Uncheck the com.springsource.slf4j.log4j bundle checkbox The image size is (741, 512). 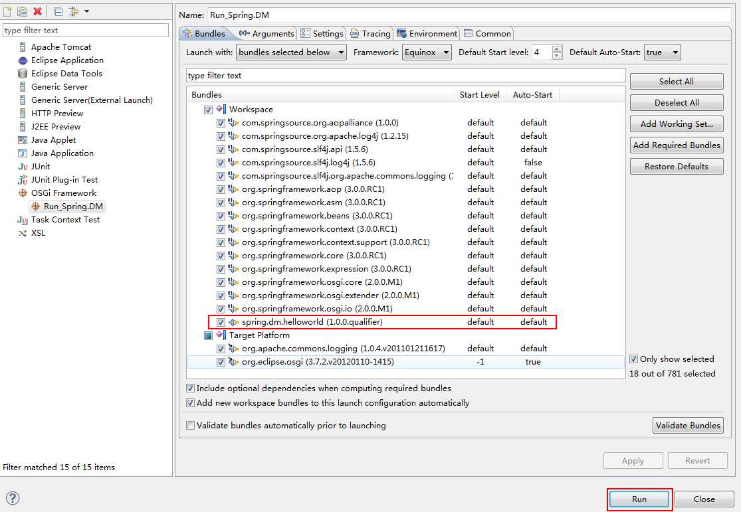pyautogui.click(x=221, y=163)
